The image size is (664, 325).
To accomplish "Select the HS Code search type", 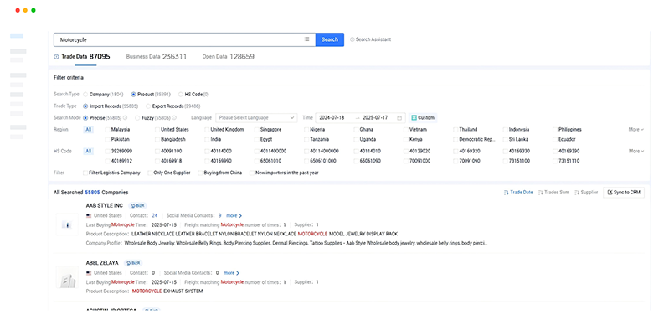I will tap(180, 95).
